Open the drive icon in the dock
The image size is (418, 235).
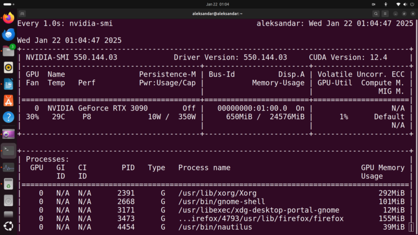9,214
